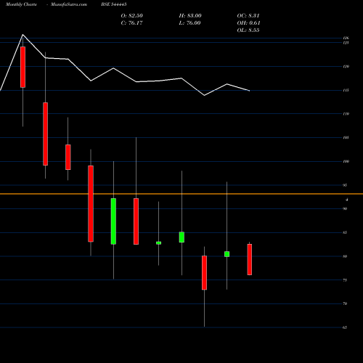Click the MunafaSutra.com label

69,4
